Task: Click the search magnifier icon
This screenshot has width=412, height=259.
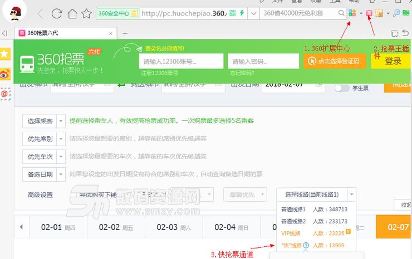Action: (x=341, y=13)
